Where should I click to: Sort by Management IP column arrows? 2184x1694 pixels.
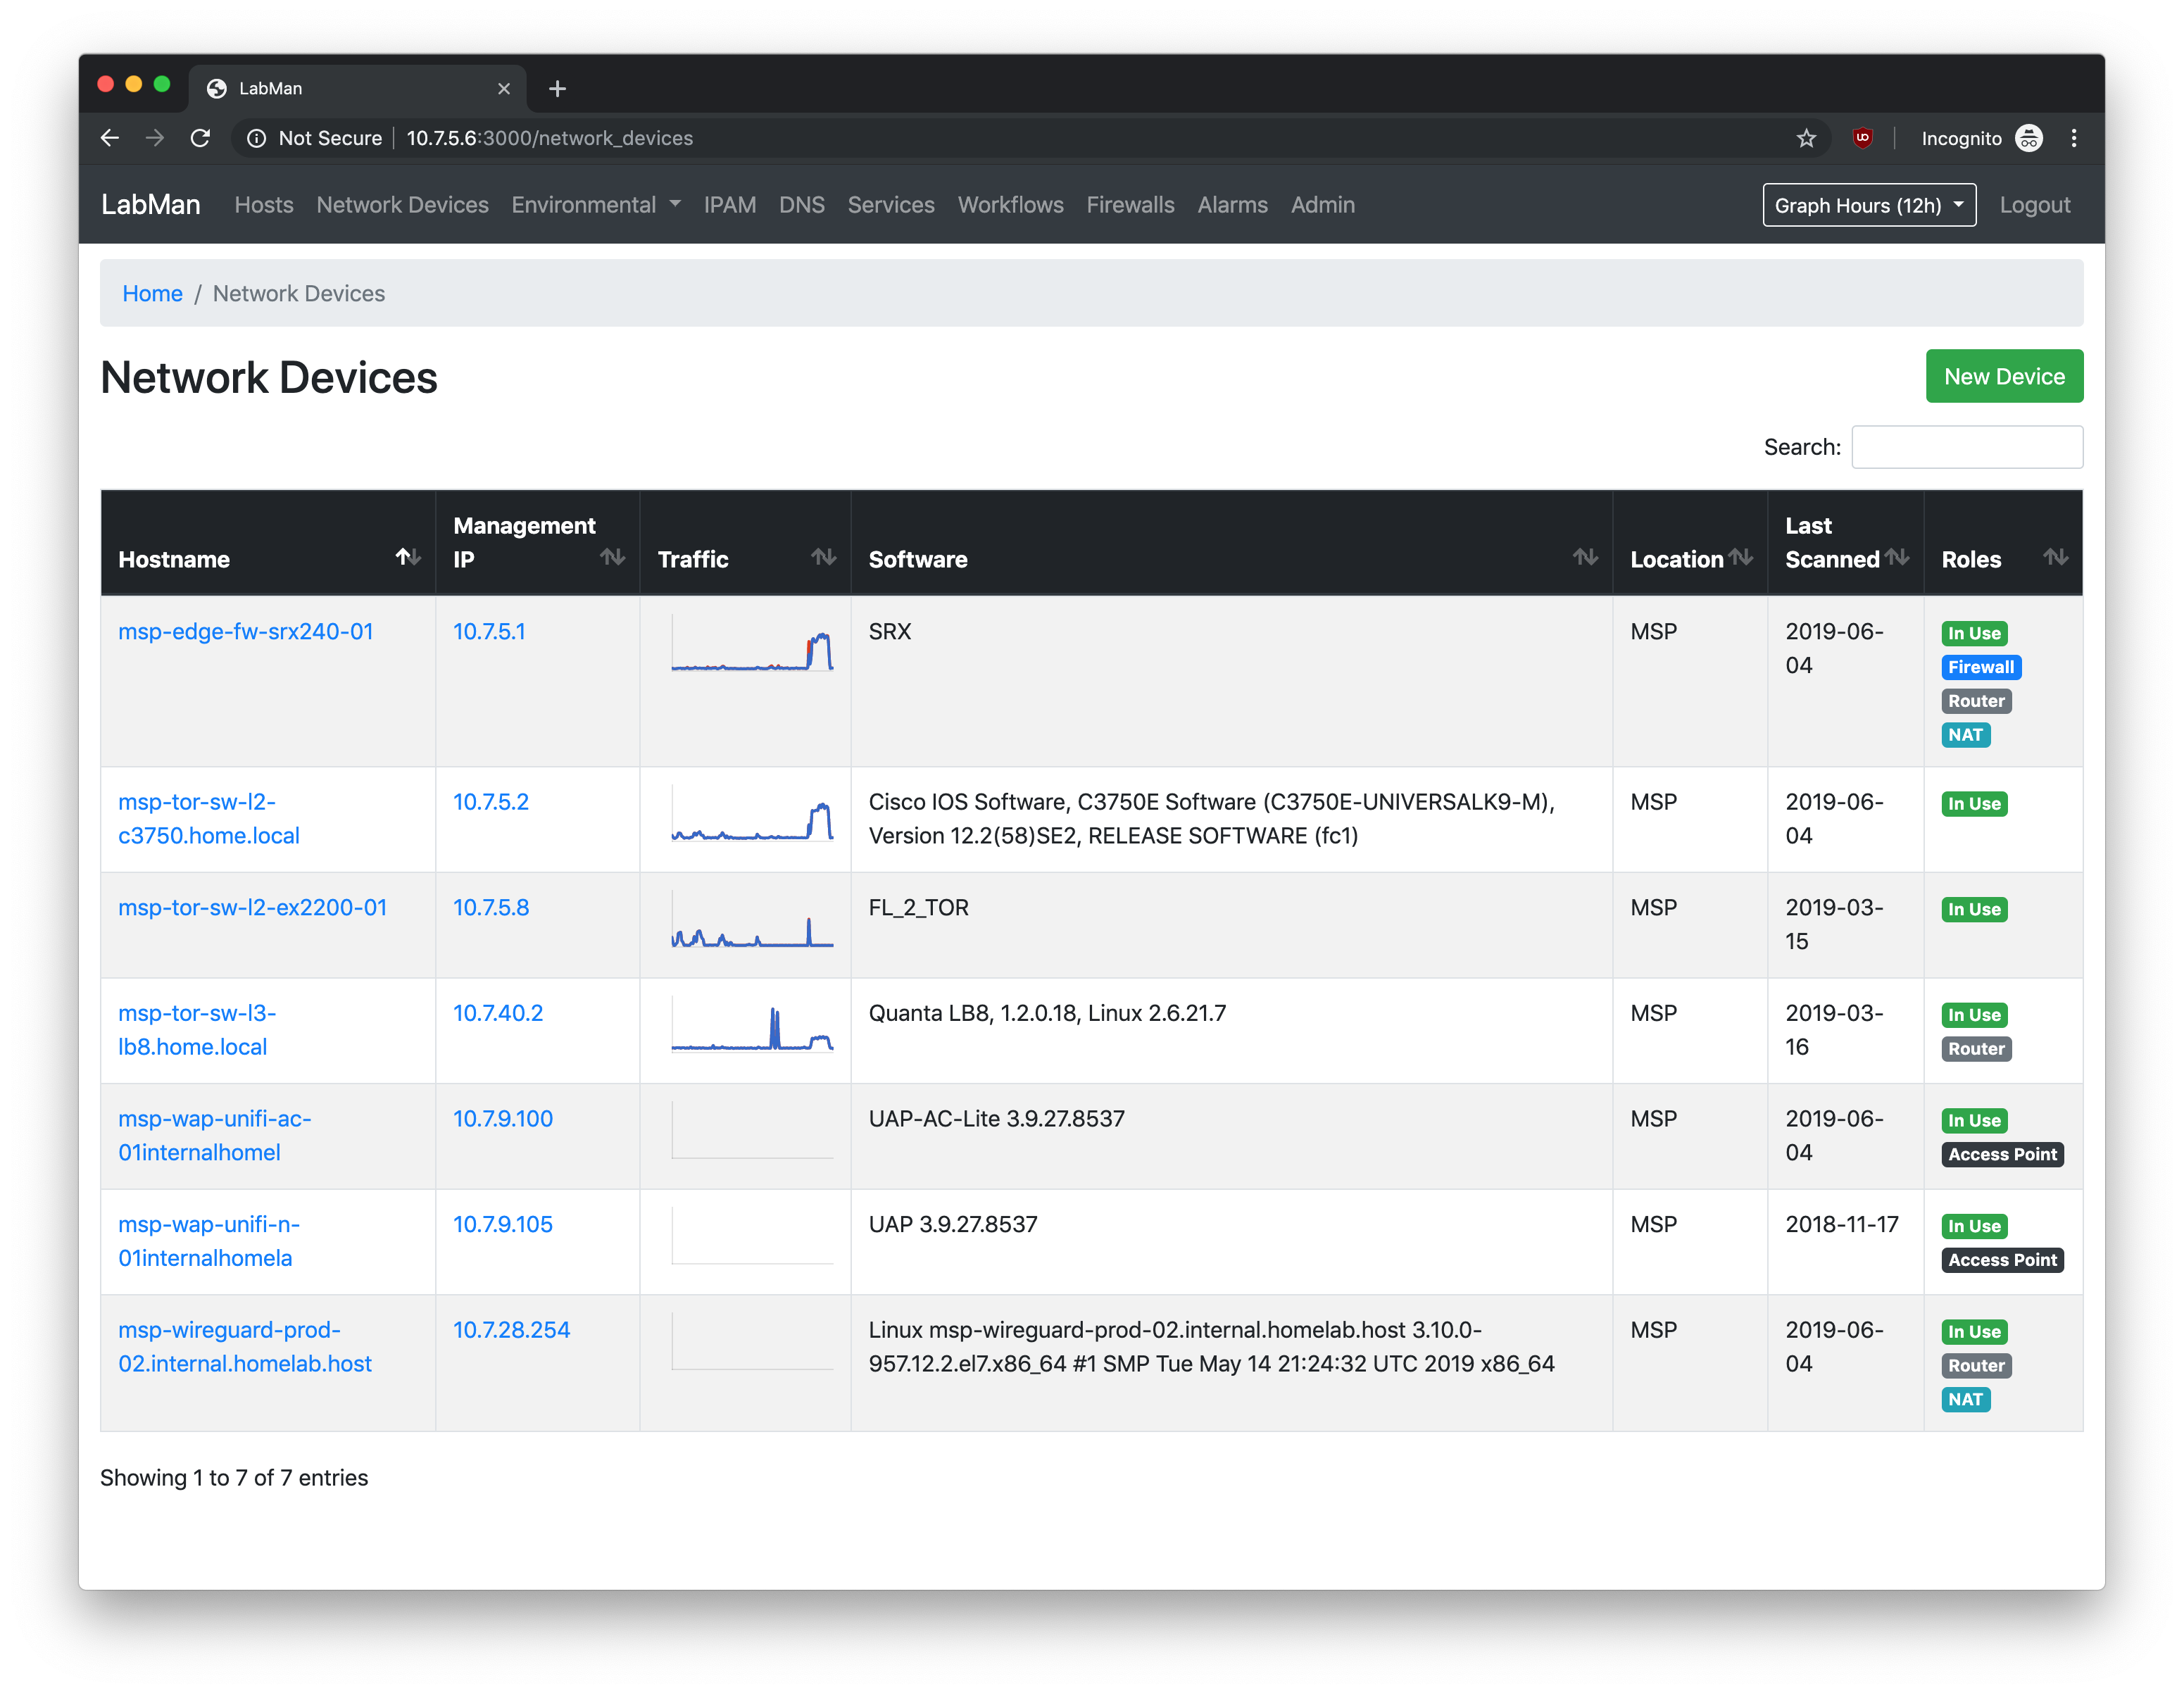coord(612,557)
